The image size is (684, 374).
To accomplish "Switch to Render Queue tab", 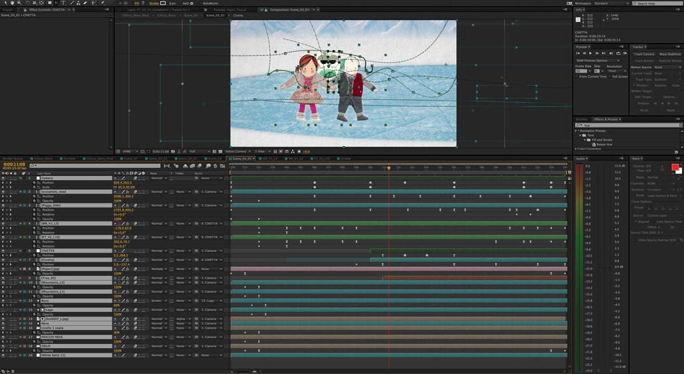I will 13,159.
